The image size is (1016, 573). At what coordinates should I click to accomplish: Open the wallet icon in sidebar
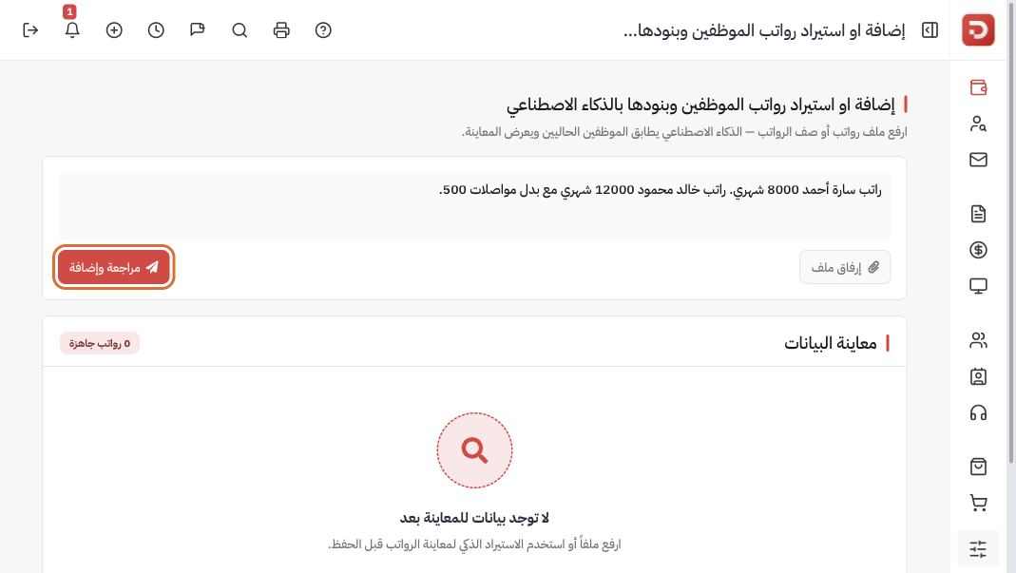tap(978, 87)
